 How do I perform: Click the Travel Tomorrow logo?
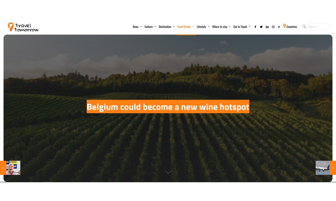pos(23,27)
